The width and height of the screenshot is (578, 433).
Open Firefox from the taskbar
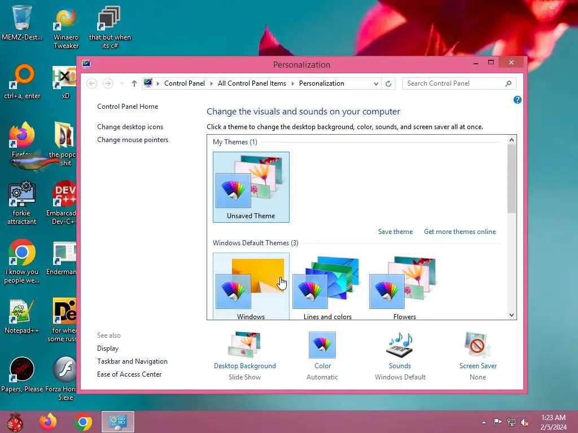point(48,422)
